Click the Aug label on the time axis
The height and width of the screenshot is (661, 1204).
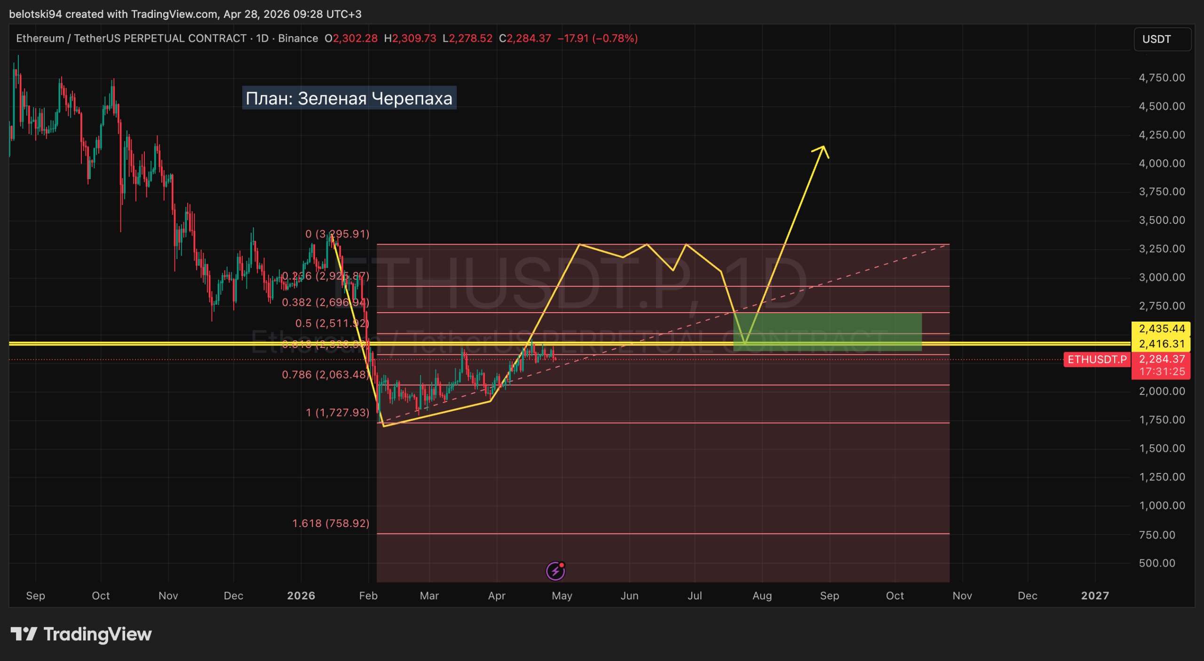coord(762,596)
